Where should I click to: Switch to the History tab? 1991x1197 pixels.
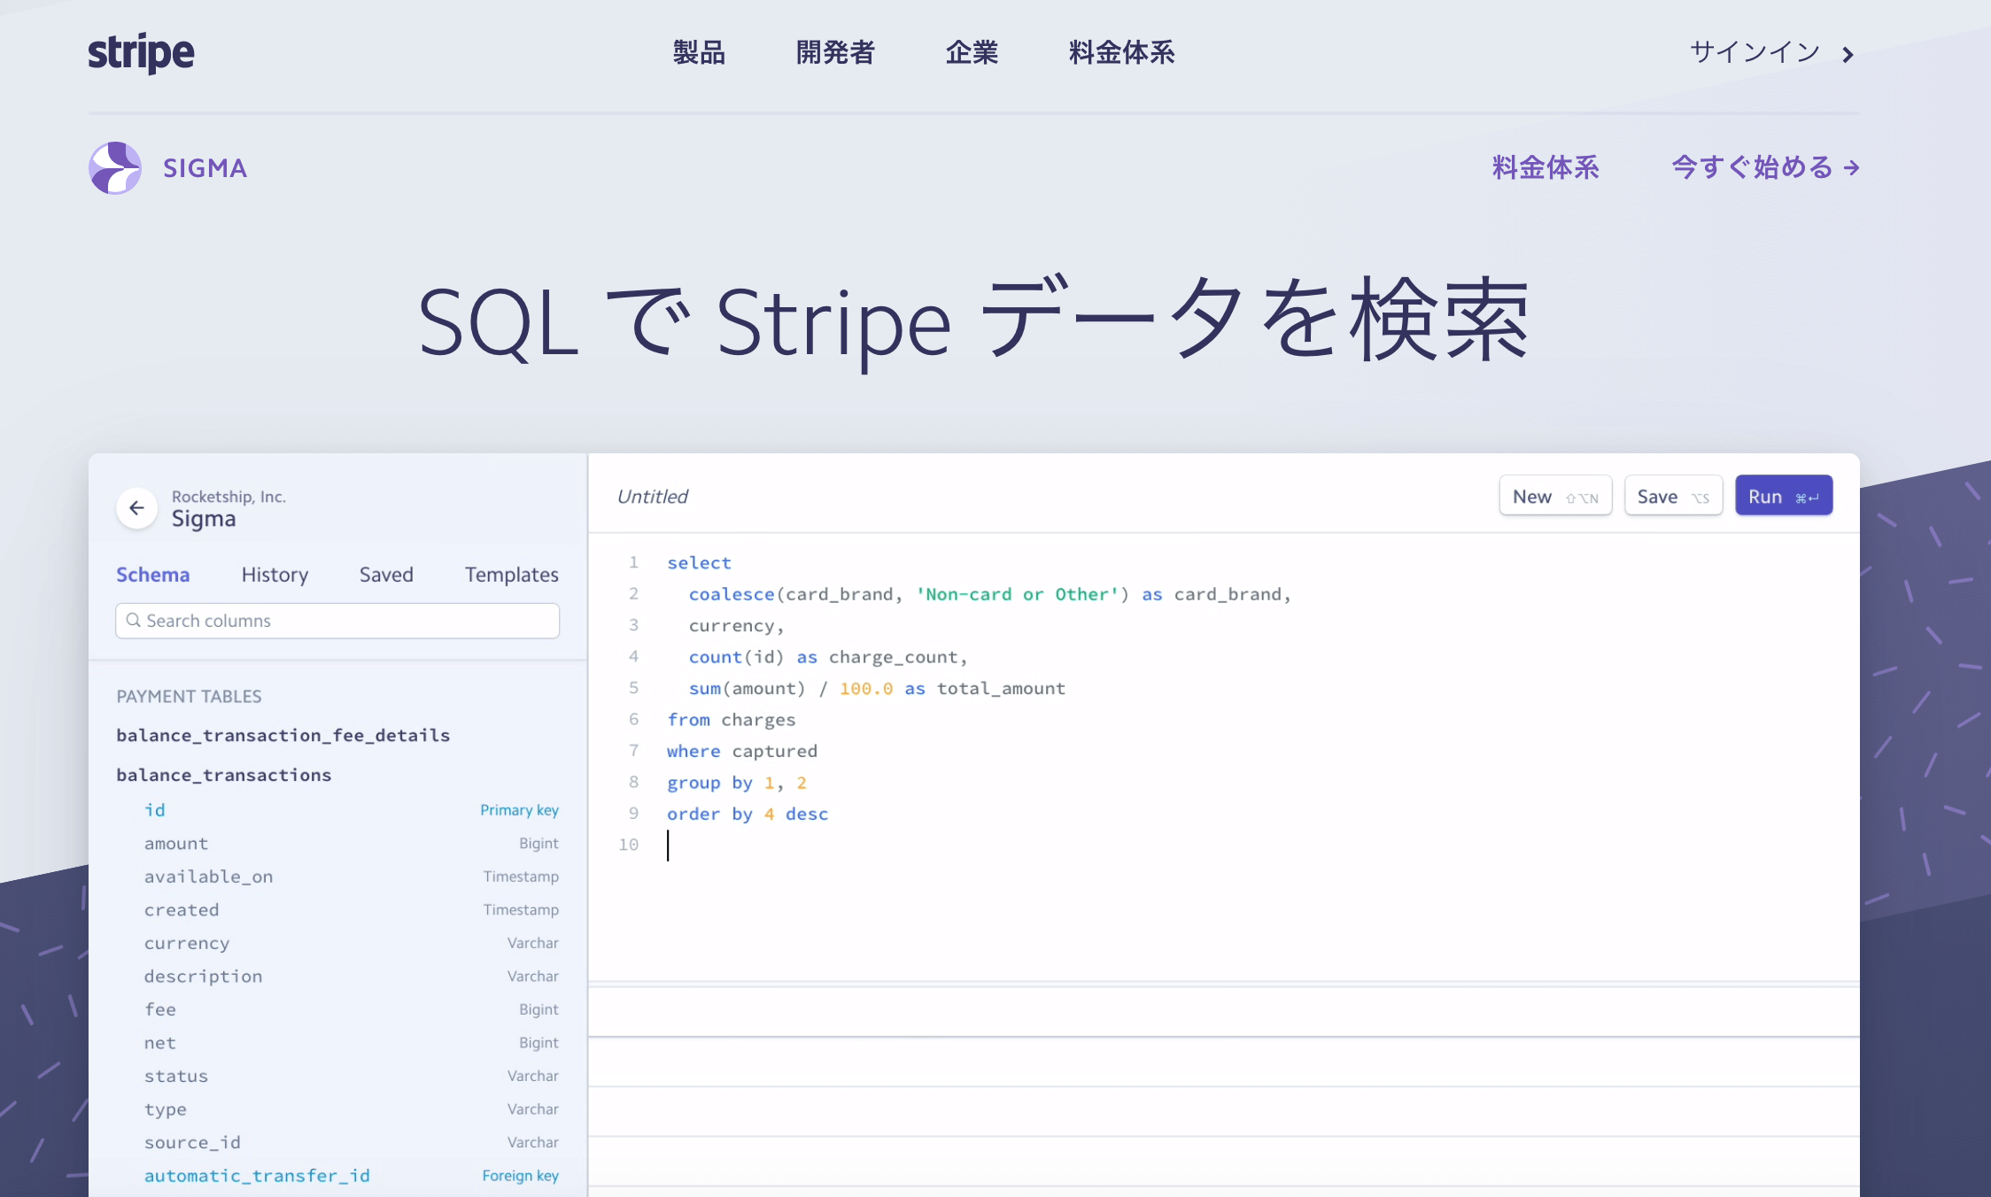[x=275, y=575]
